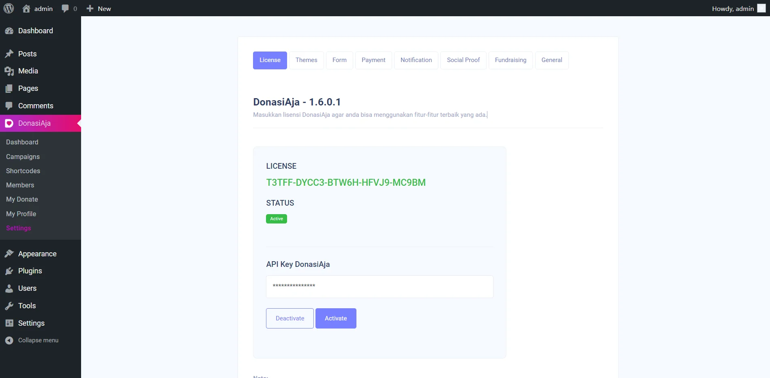Click the New text in admin bar
770x378 pixels.
[104, 9]
